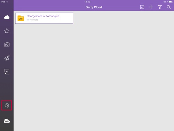Click the Darty cloud logo icon
174x131 pixels.
click(7, 121)
